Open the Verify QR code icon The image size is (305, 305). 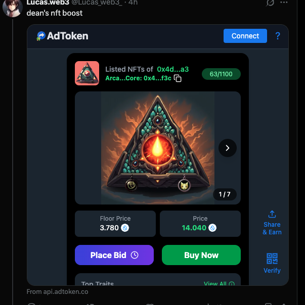pyautogui.click(x=272, y=260)
